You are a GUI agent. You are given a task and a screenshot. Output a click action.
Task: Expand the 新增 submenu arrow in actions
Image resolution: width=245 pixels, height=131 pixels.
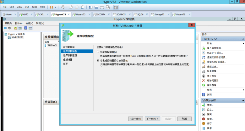[x=243, y=43]
